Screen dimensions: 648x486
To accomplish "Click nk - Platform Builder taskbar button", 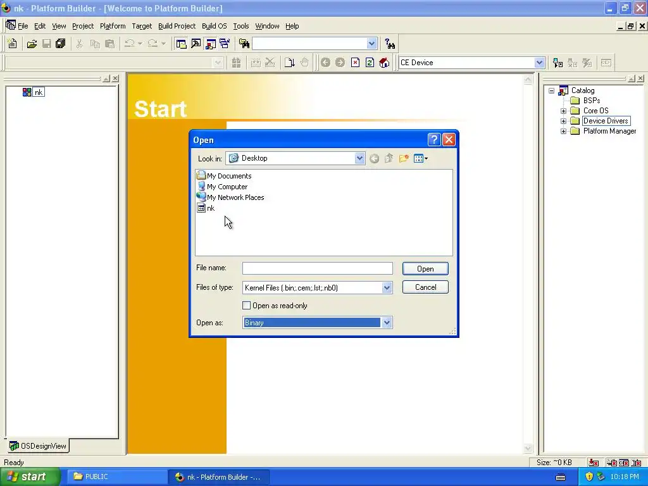I will (x=220, y=477).
